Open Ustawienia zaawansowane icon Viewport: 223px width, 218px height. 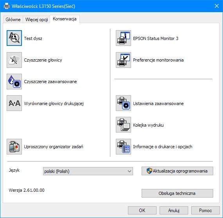click(x=123, y=103)
